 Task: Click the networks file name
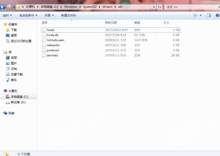[53, 45]
